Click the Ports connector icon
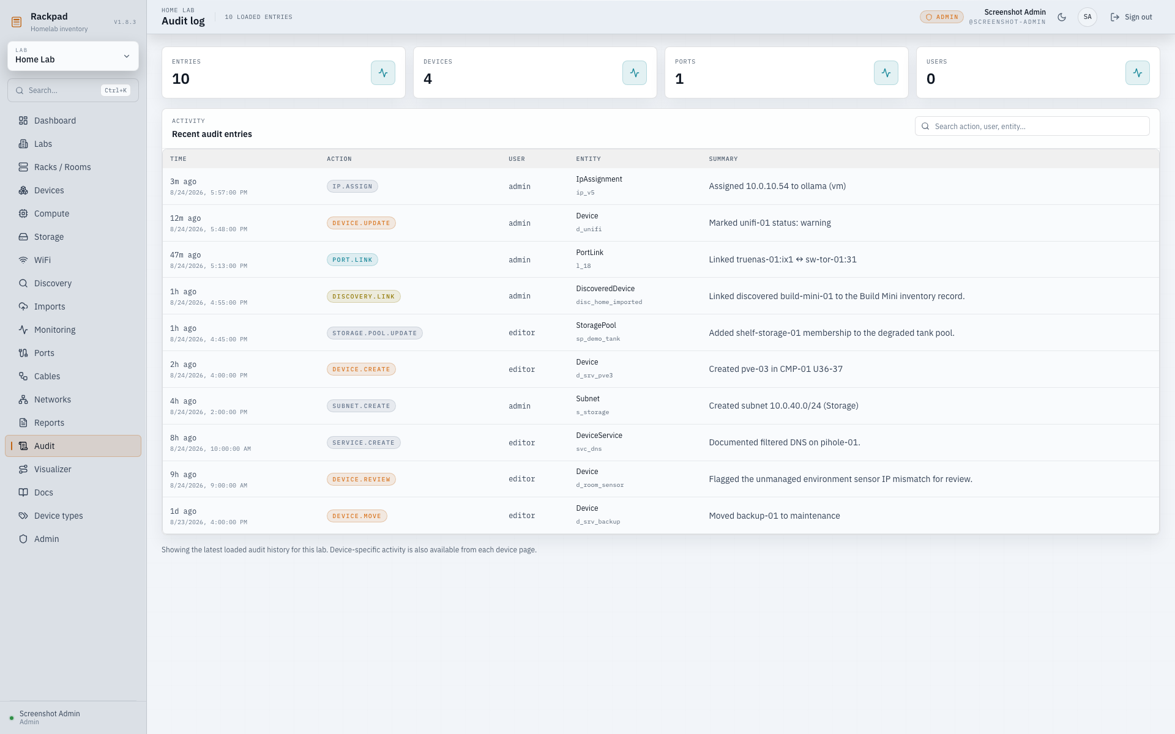Viewport: 1175px width, 734px height. 23,353
